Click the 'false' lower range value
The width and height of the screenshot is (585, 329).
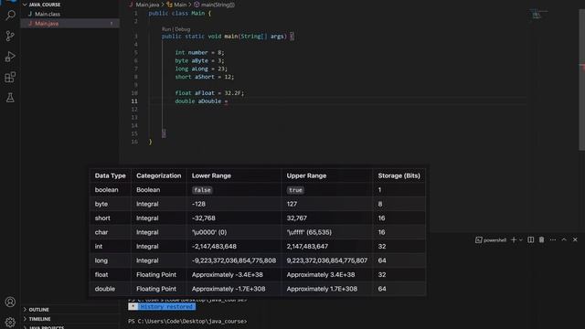click(202, 190)
